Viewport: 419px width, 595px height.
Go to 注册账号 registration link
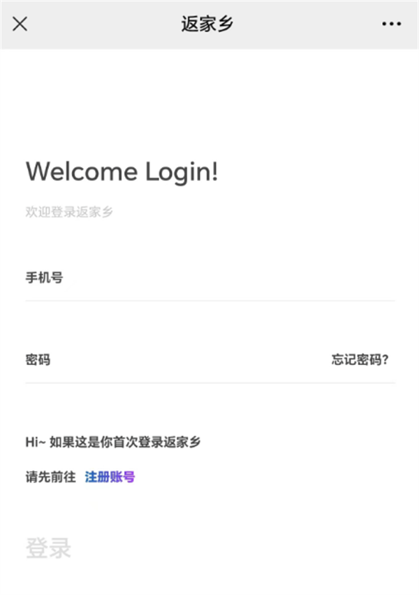pos(110,477)
